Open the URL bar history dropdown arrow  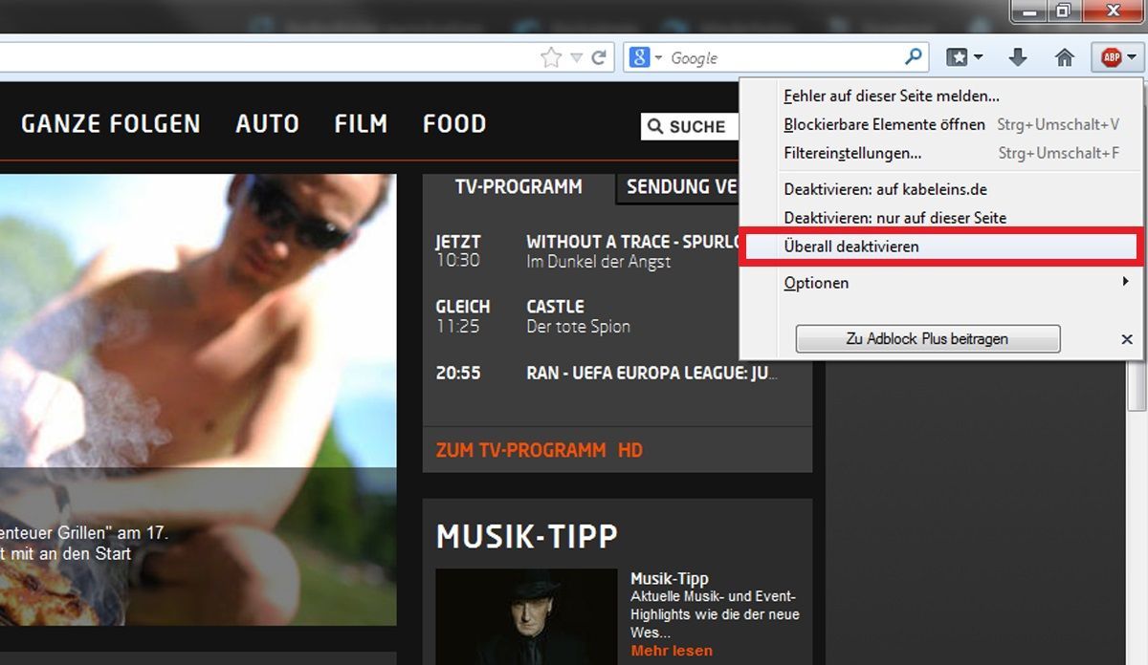tap(576, 58)
